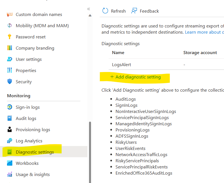224x183 pixels.
Task: Select the Workbooks icon
Action: [10, 163]
